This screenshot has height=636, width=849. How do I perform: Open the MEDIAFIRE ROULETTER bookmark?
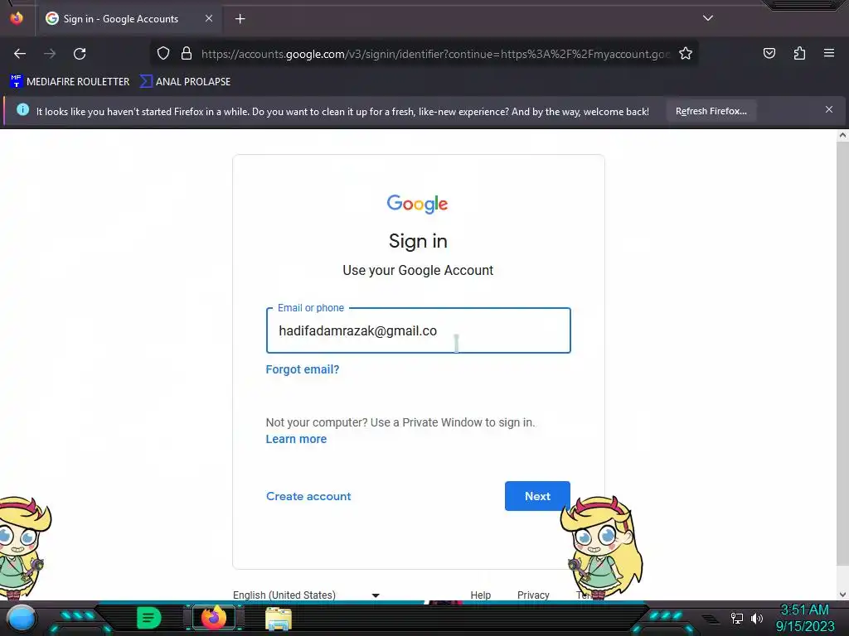pyautogui.click(x=70, y=82)
